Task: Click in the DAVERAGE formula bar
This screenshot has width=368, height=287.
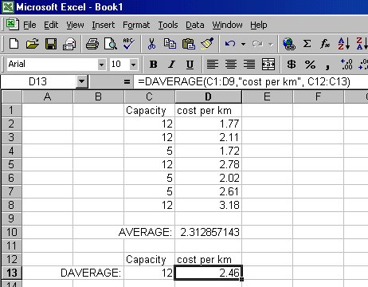Action: coord(251,81)
